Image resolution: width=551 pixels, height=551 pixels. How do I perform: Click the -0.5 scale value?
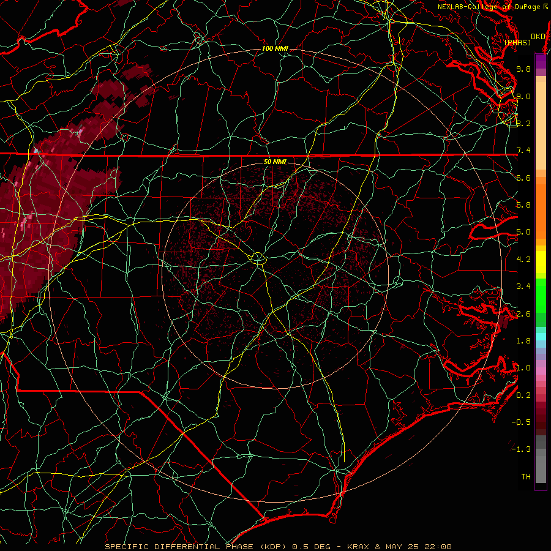coord(521,422)
